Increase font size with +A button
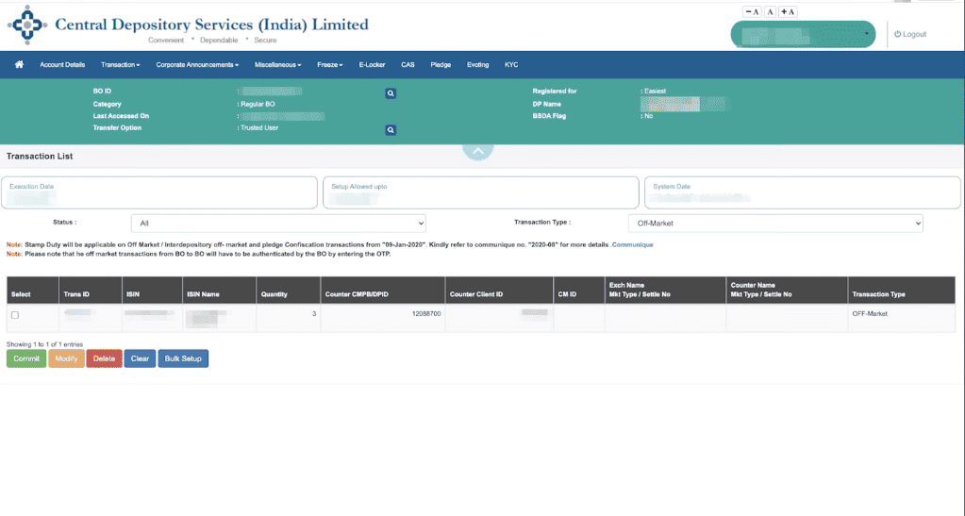The image size is (965, 516). 788,11
